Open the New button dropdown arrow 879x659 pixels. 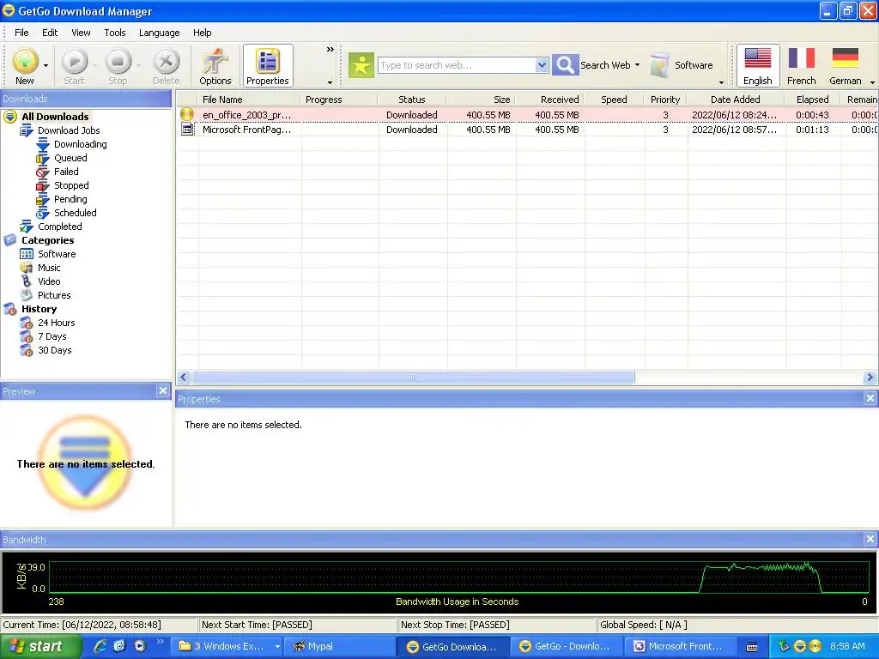point(46,65)
